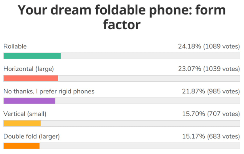244x154 pixels.
Task: Click the orange Double fold result bar
Action: [21, 146]
